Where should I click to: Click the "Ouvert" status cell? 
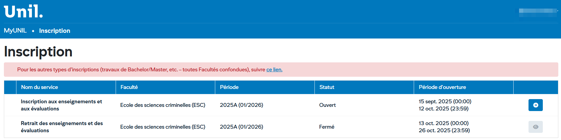point(327,105)
